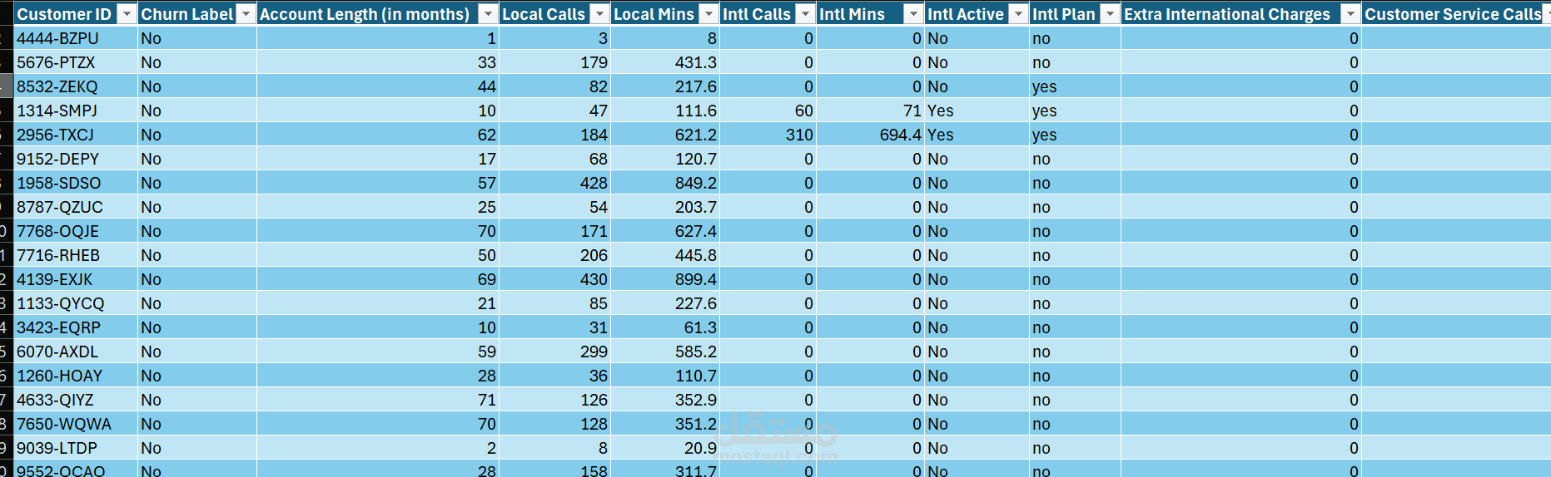This screenshot has height=477, width=1551.
Task: Click Local Mins value 20.9
Action: tap(664, 448)
